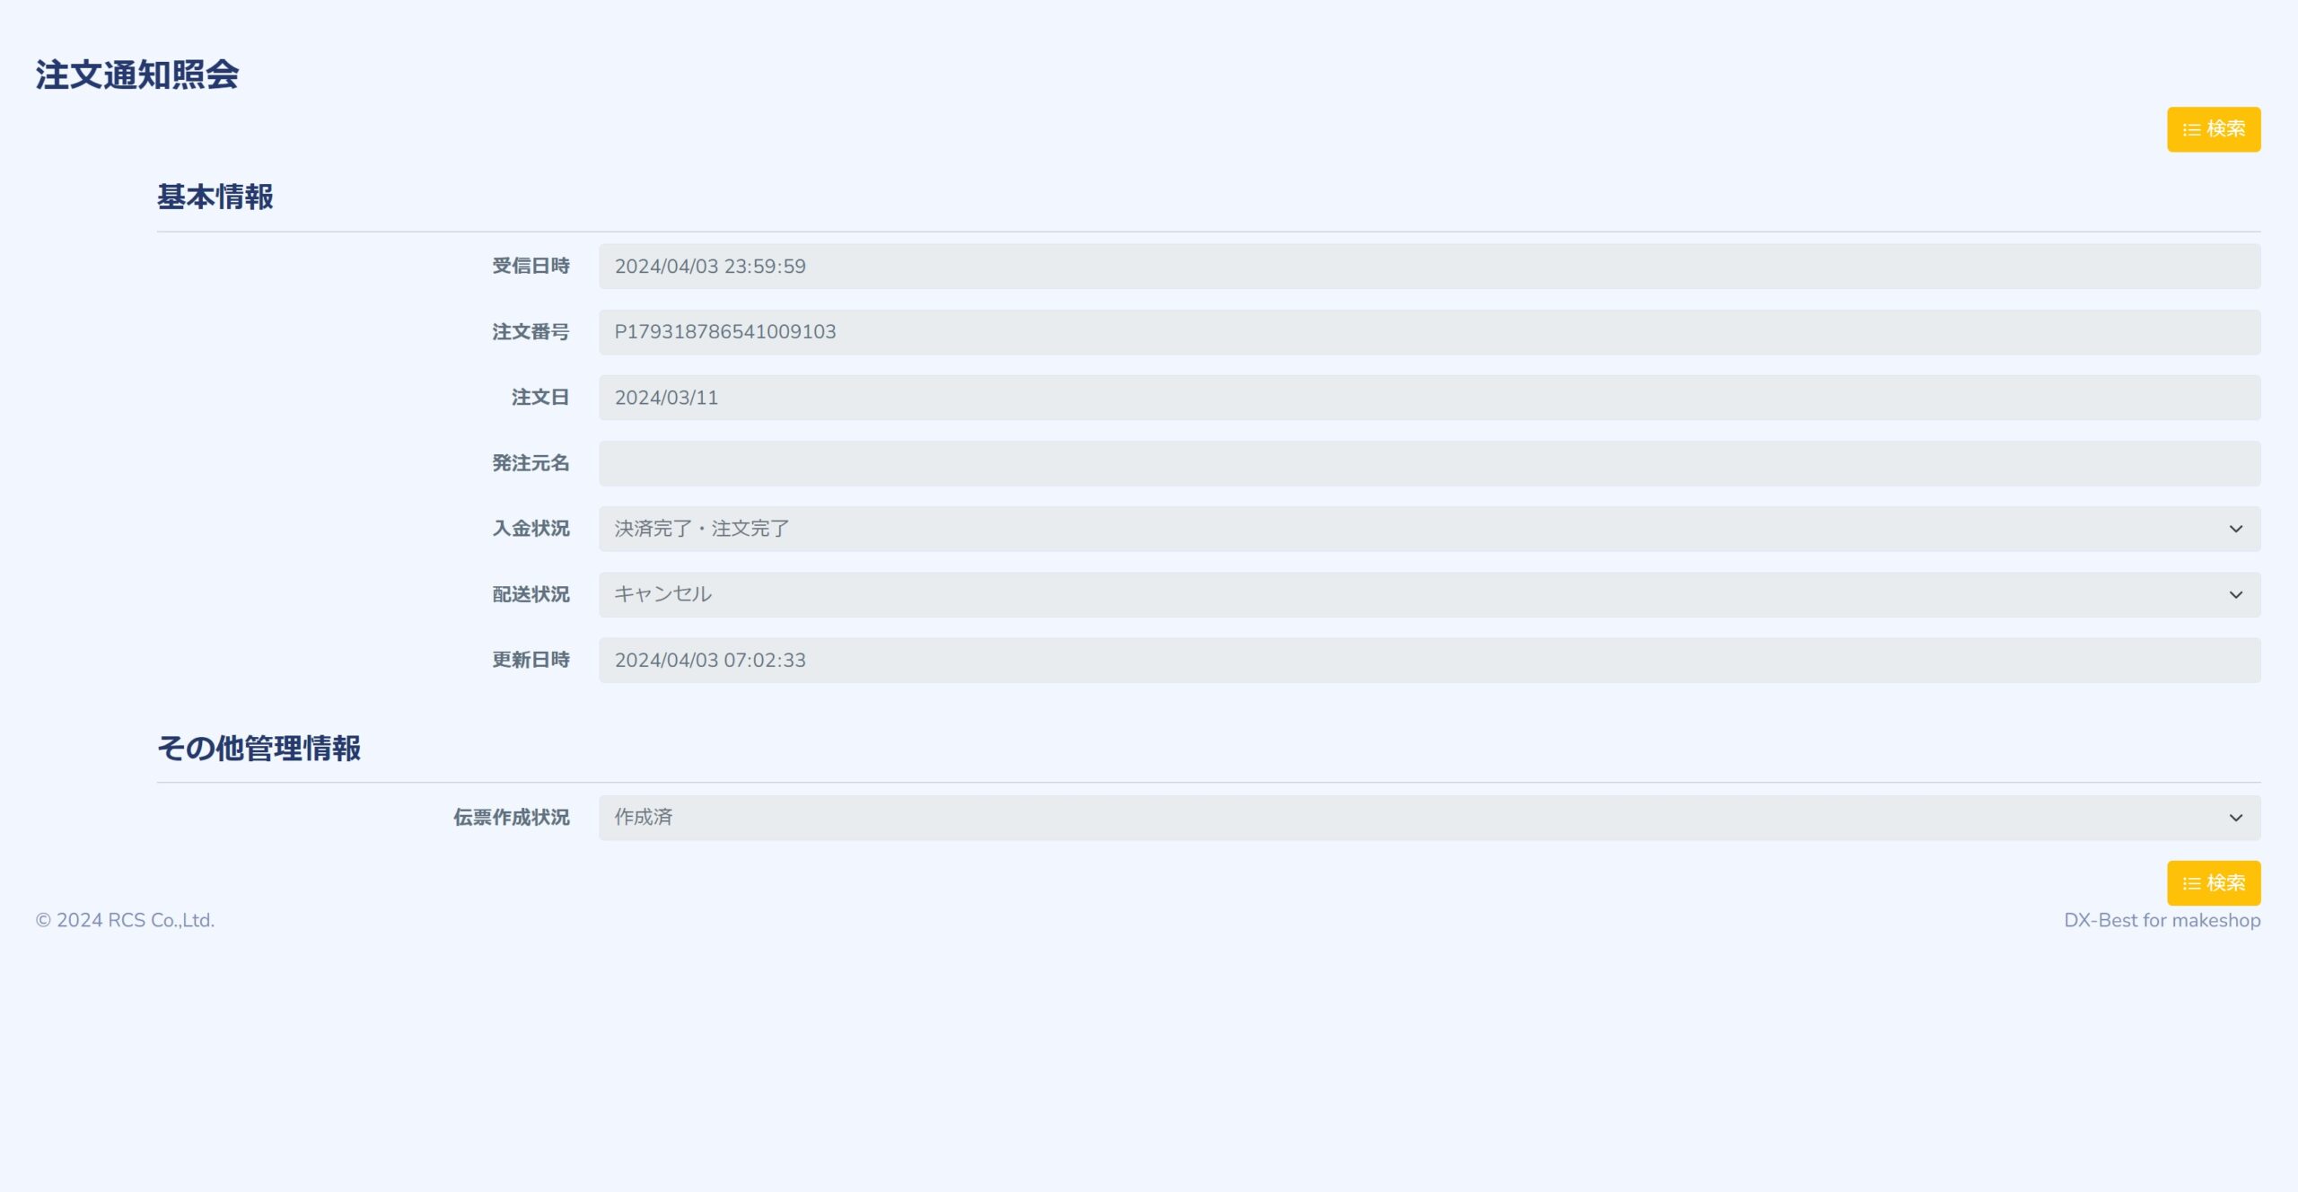The height and width of the screenshot is (1192, 2298).
Task: Click the top 検索 button
Action: pos(2213,129)
